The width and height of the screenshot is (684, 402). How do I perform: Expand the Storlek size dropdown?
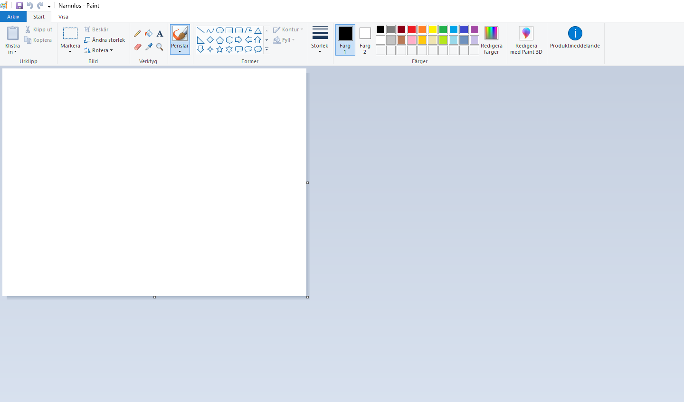[320, 51]
